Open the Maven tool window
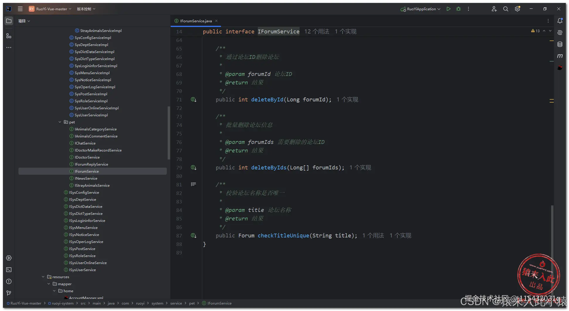Viewport: 569px width, 311px height. click(x=560, y=56)
